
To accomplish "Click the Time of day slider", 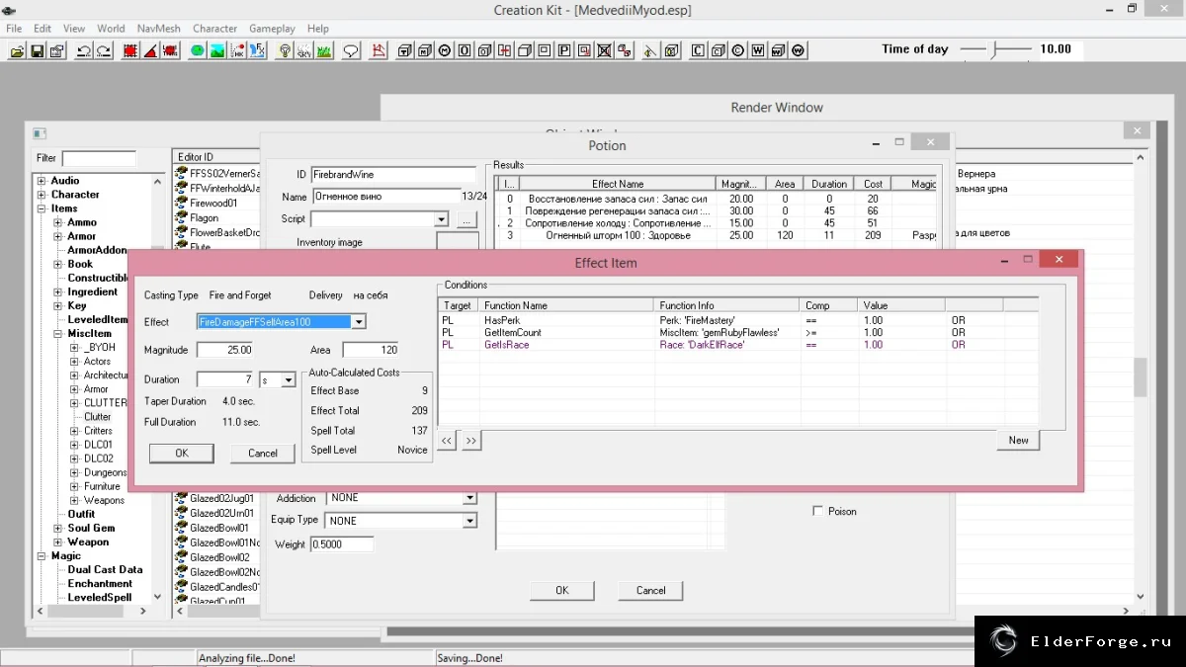I will 996,48.
